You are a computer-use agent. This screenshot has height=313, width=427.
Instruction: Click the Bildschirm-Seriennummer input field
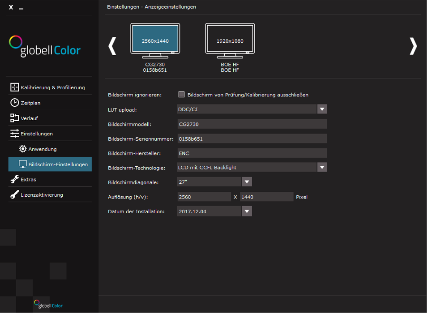252,139
